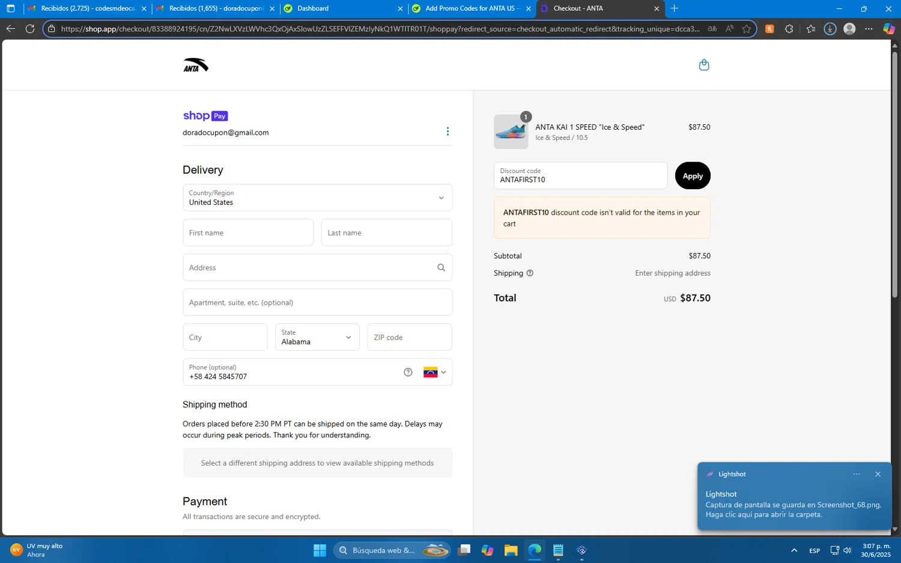Open the favorites list icon in toolbar
Viewport: 901px width, 563px height.
tap(810, 29)
